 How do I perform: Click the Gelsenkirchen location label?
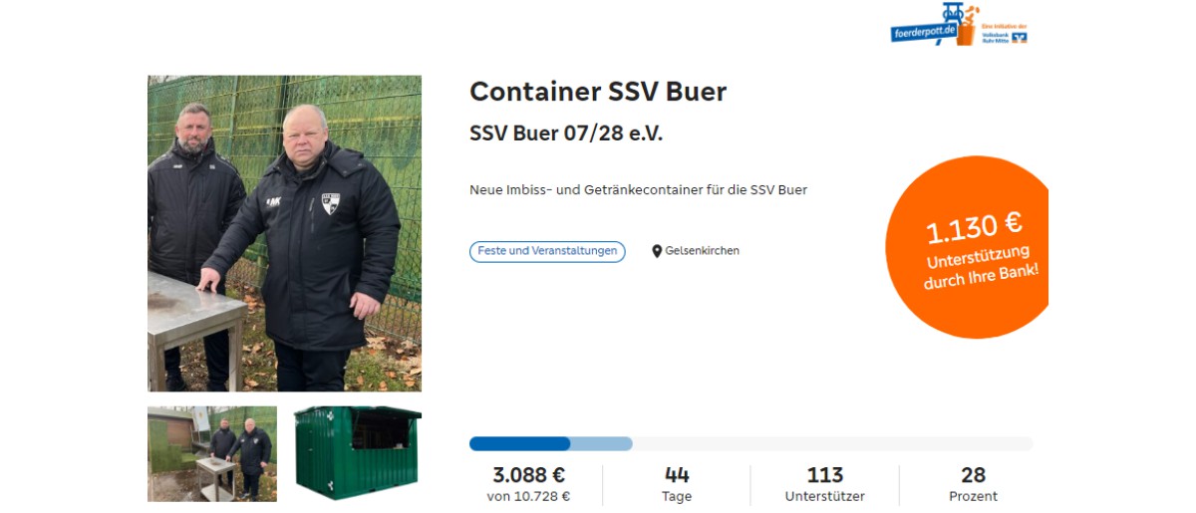tap(703, 251)
